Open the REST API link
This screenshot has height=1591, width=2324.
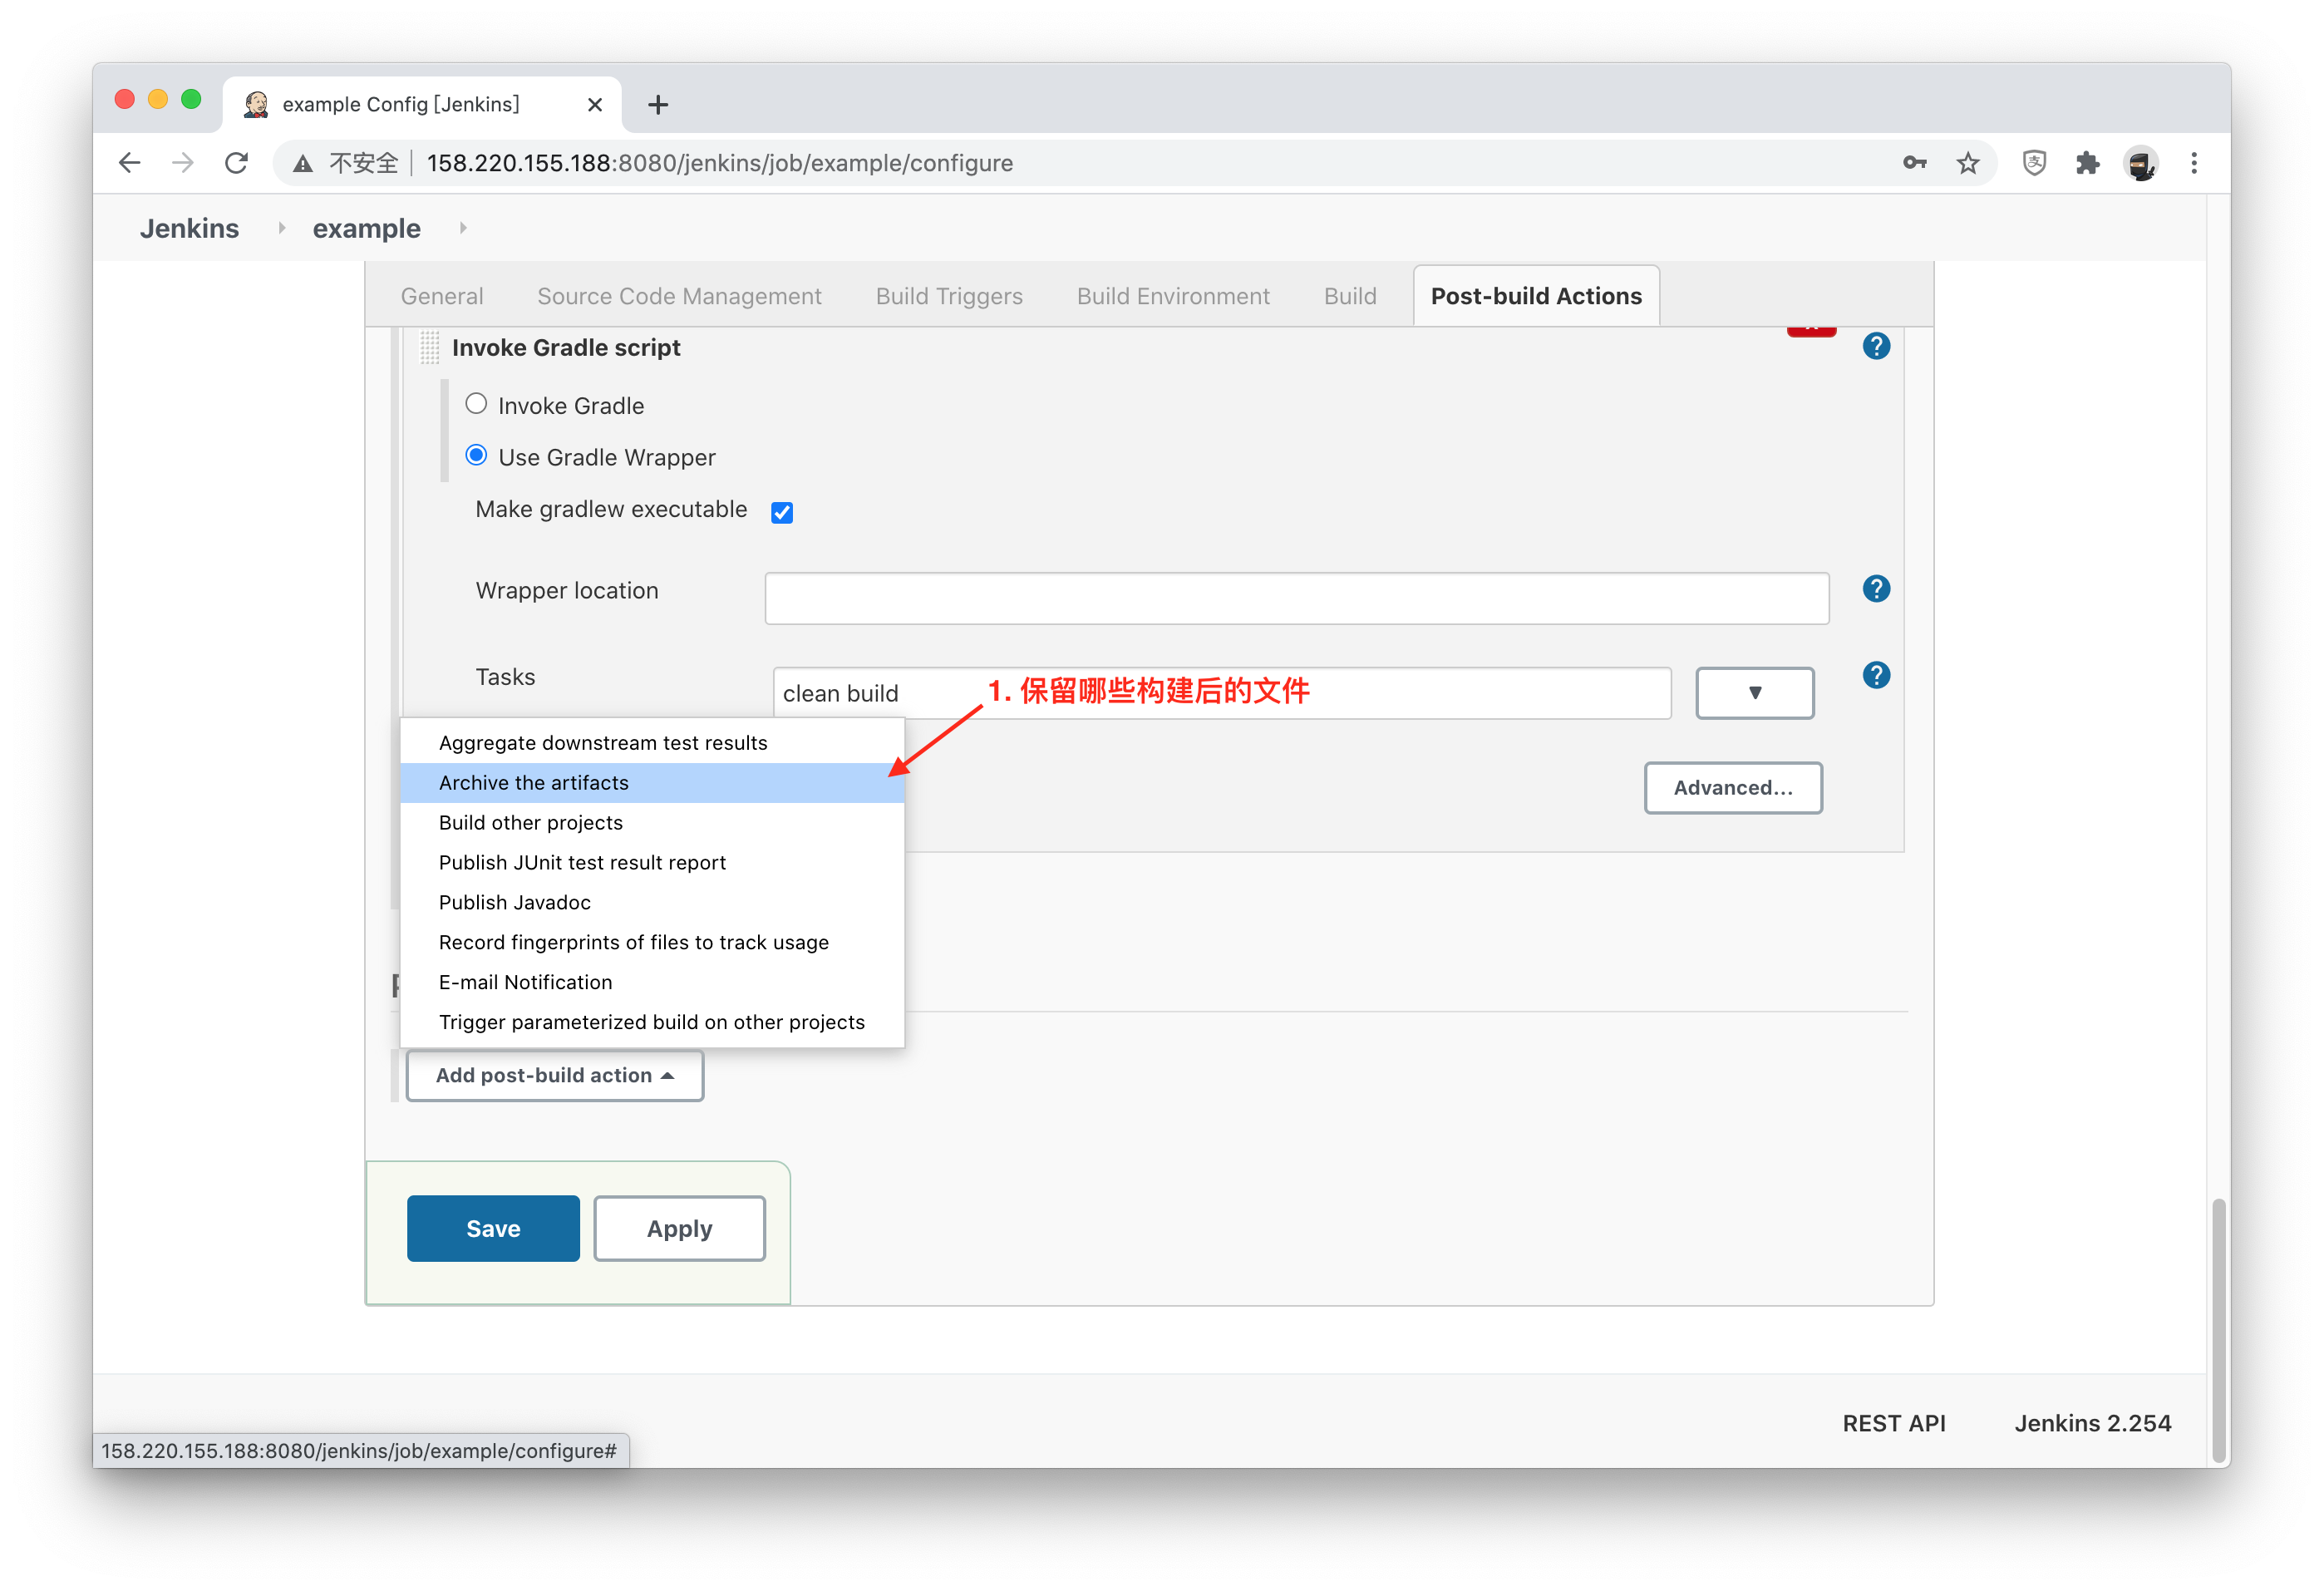tap(1894, 1423)
